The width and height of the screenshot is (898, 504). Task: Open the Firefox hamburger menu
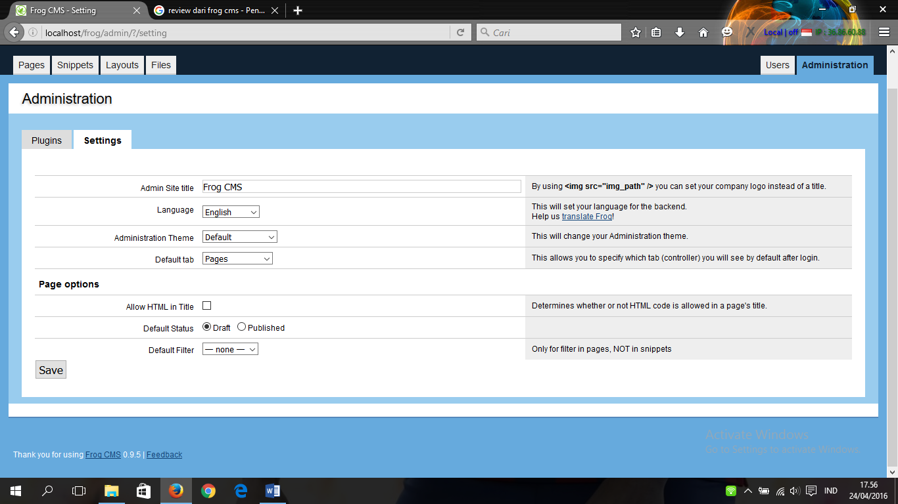[x=884, y=32]
